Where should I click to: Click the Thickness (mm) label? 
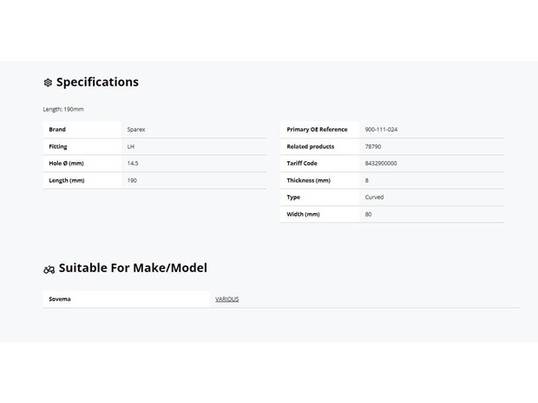[308, 180]
